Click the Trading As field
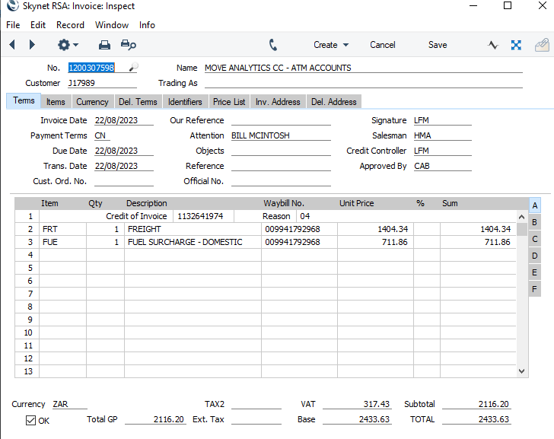The image size is (554, 439). click(x=363, y=83)
